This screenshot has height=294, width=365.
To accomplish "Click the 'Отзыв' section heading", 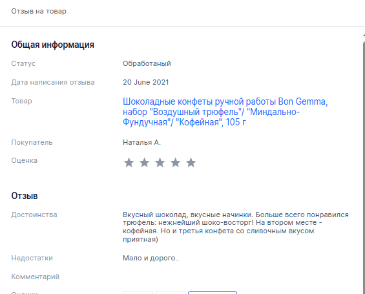I will tap(25, 196).
